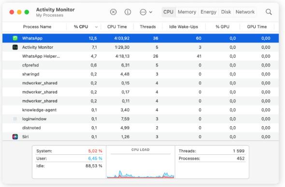Click the Processes count 452
285x187 pixels.
[x=241, y=159]
